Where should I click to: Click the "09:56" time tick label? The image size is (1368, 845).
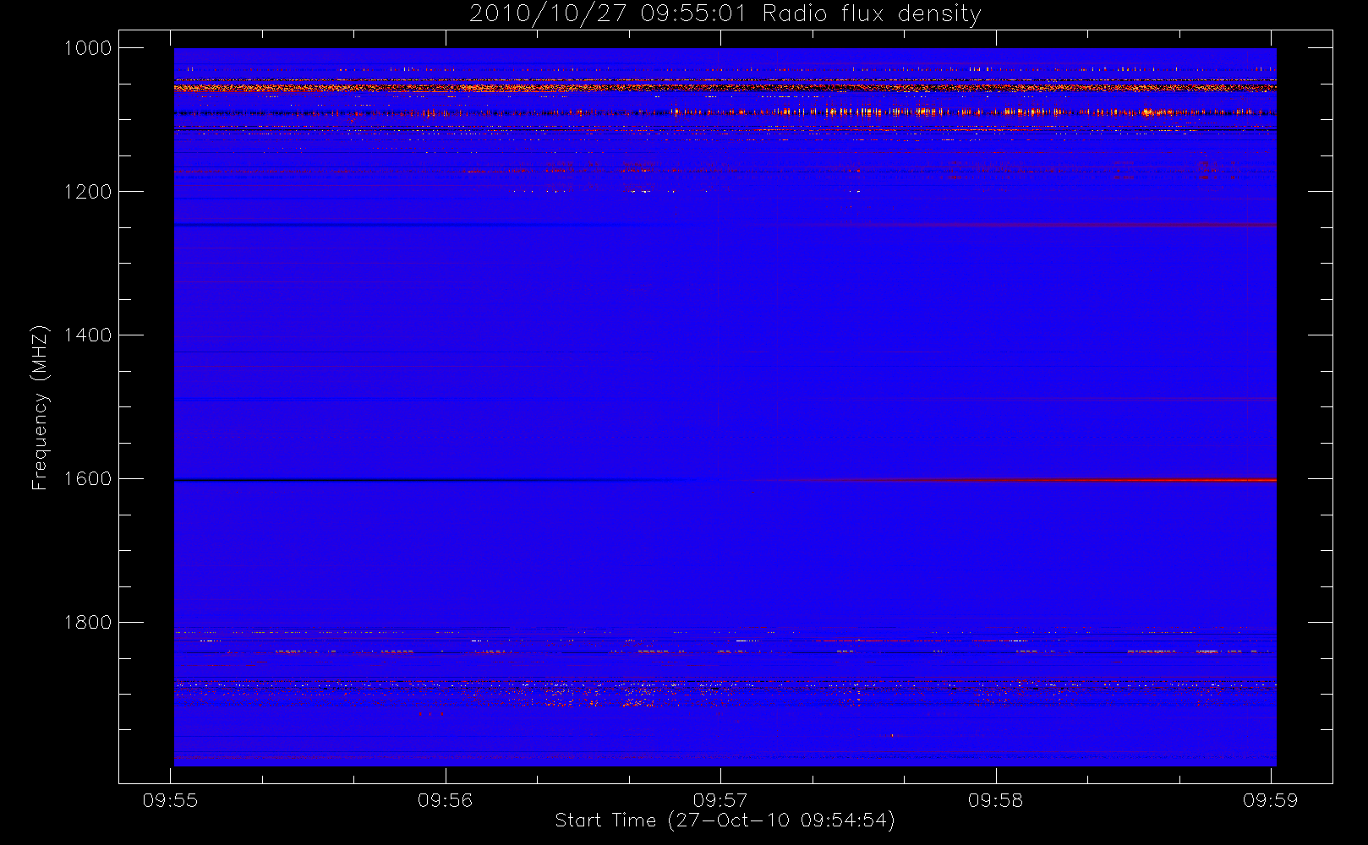(x=446, y=800)
